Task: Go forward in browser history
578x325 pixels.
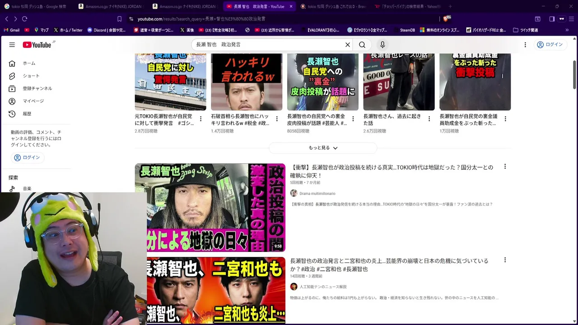Action: pyautogui.click(x=15, y=19)
